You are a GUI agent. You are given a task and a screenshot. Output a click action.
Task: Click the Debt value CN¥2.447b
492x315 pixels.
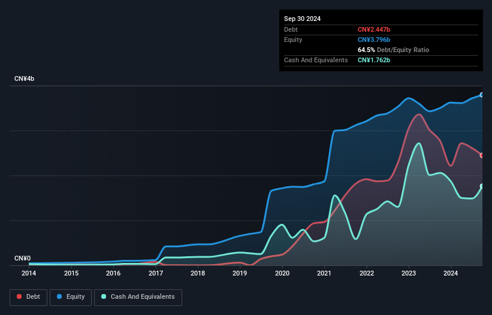click(374, 29)
